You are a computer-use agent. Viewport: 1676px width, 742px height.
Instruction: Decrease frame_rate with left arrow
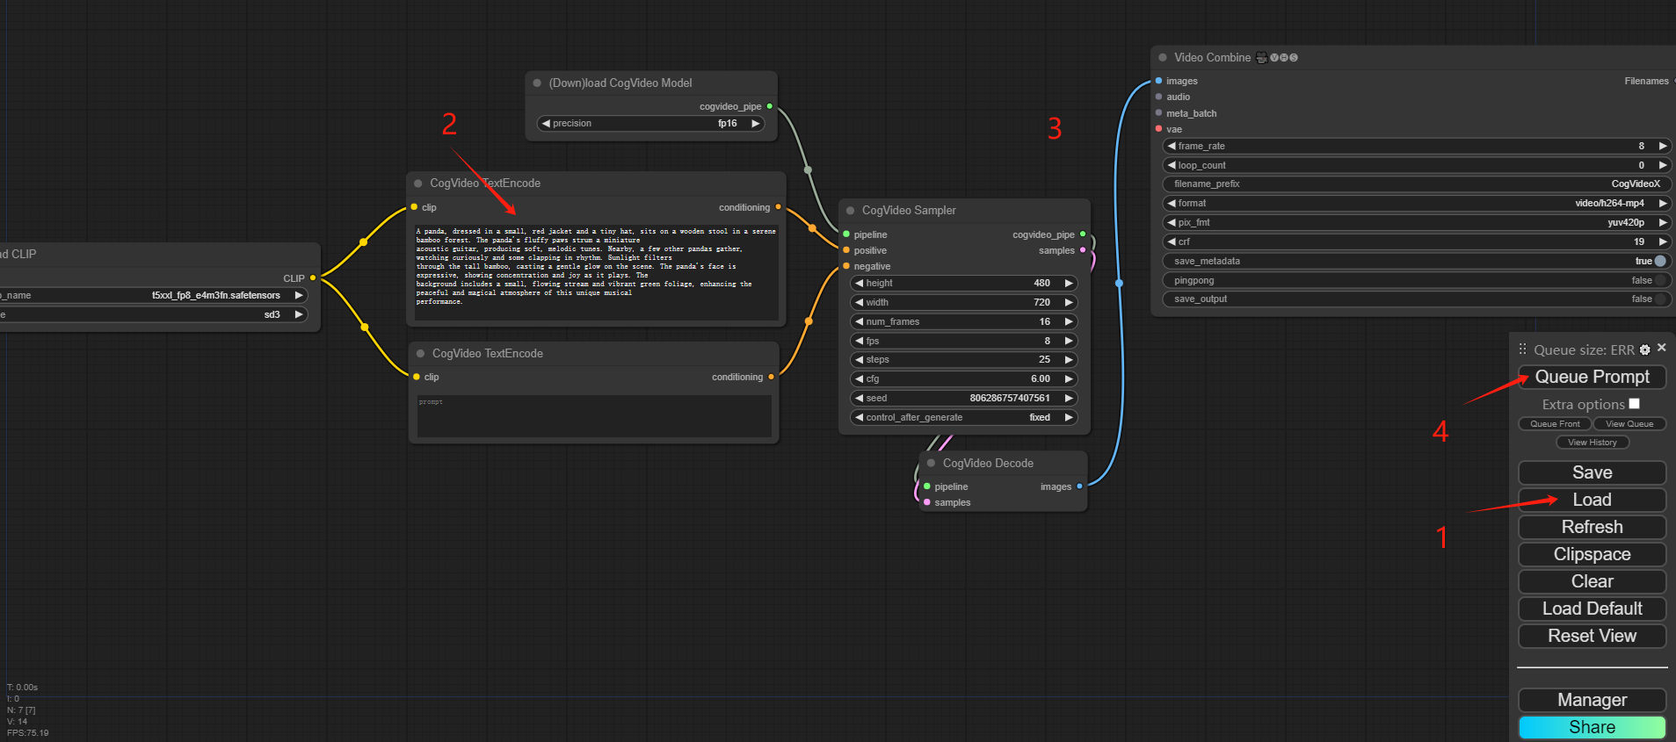pyautogui.click(x=1172, y=147)
